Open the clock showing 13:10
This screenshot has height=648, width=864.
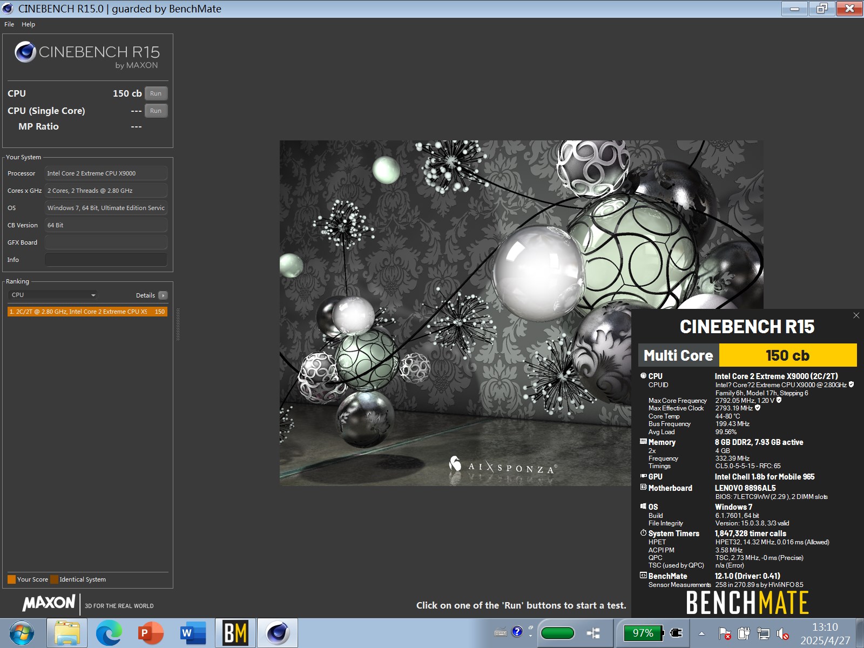tap(825, 633)
